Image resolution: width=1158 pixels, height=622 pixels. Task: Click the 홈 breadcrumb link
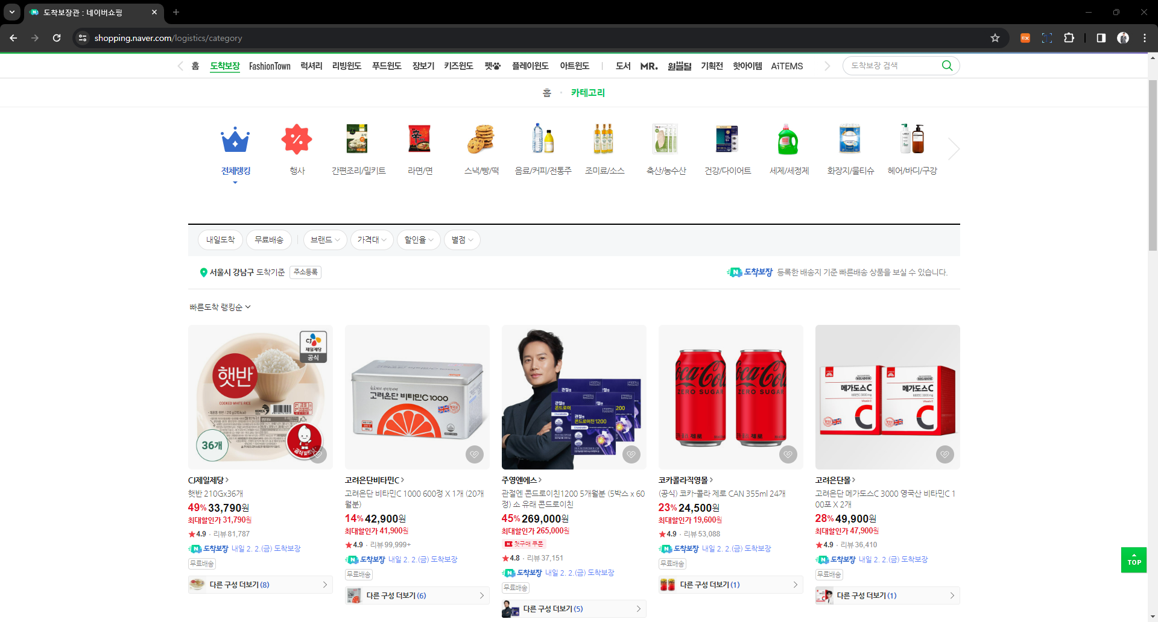point(546,93)
